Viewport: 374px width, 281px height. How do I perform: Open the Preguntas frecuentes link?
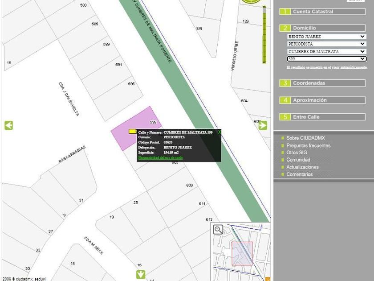click(x=308, y=145)
